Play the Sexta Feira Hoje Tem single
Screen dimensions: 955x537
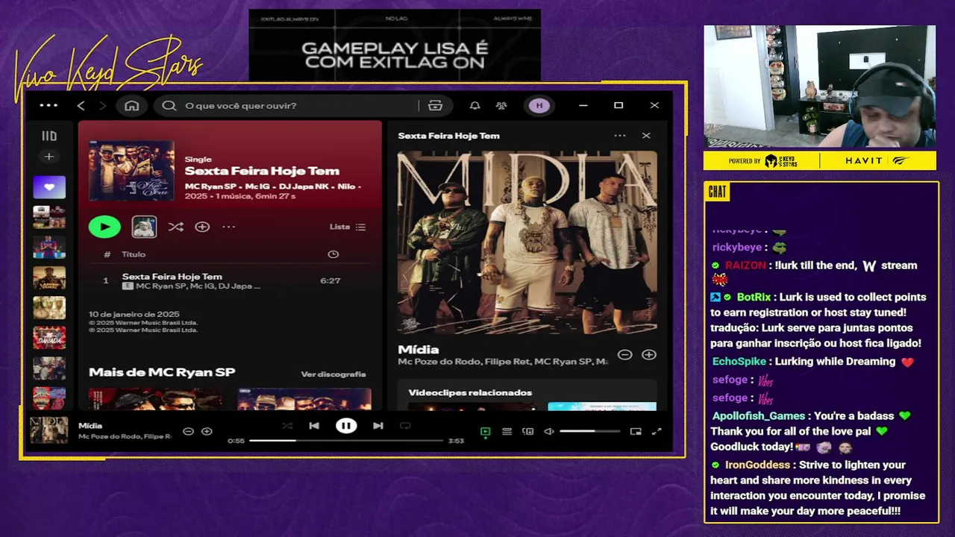coord(104,227)
